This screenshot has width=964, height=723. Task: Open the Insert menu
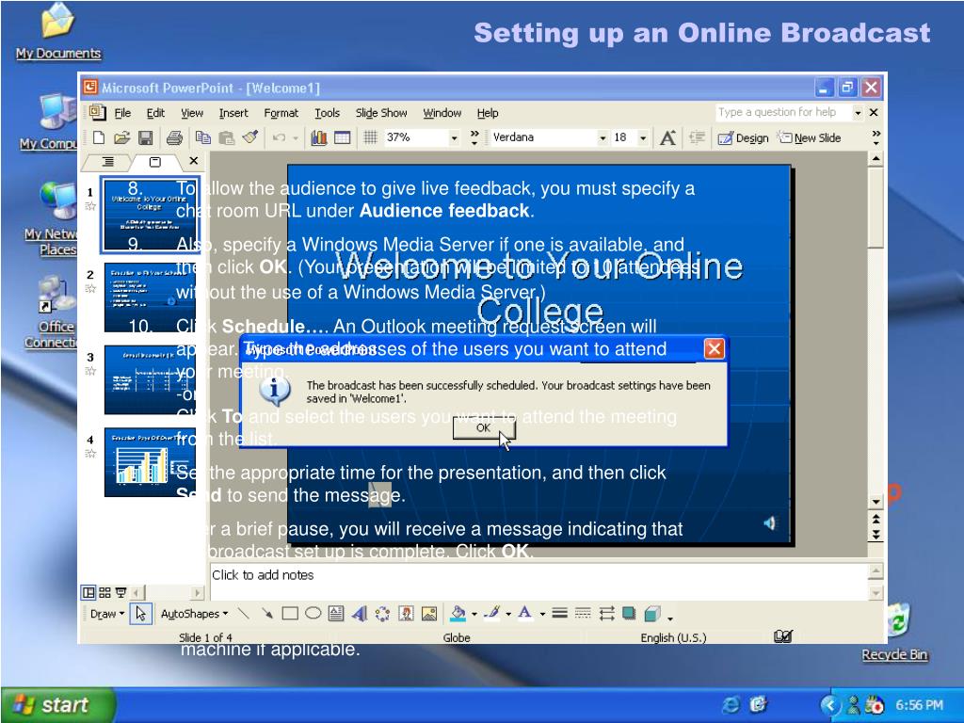(233, 113)
